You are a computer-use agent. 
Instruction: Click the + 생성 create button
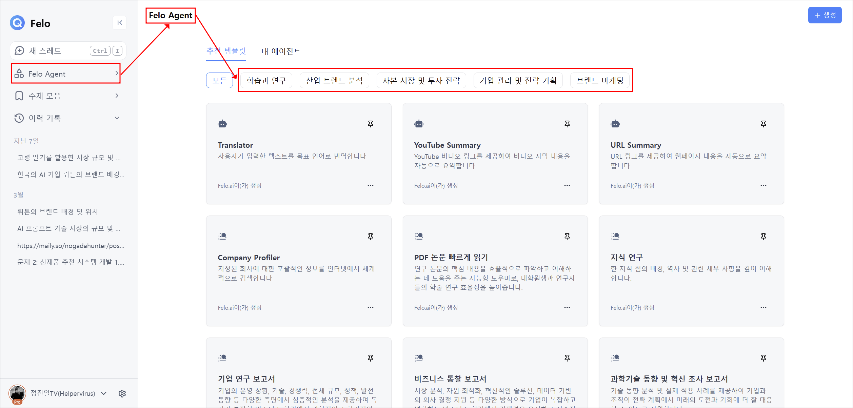point(825,15)
